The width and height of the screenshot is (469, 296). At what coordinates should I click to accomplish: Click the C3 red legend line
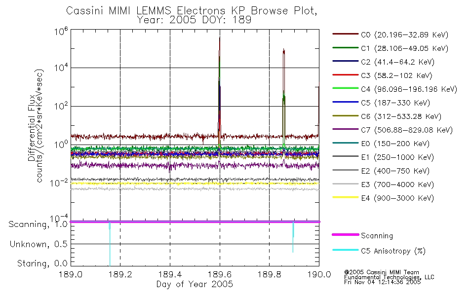click(345, 75)
